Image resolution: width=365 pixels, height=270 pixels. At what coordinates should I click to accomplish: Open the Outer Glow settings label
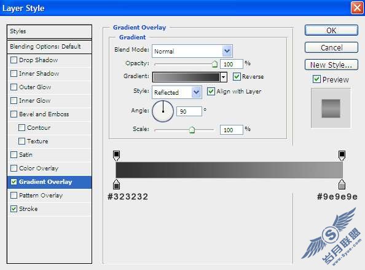[35, 87]
